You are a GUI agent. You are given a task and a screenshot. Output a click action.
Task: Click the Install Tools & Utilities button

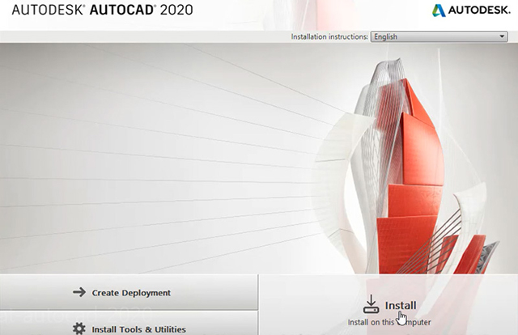pos(129,323)
